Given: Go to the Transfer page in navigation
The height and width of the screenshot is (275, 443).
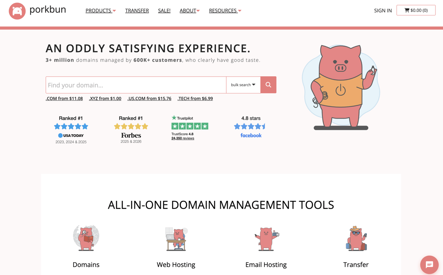Looking at the screenshot, I should (137, 11).
